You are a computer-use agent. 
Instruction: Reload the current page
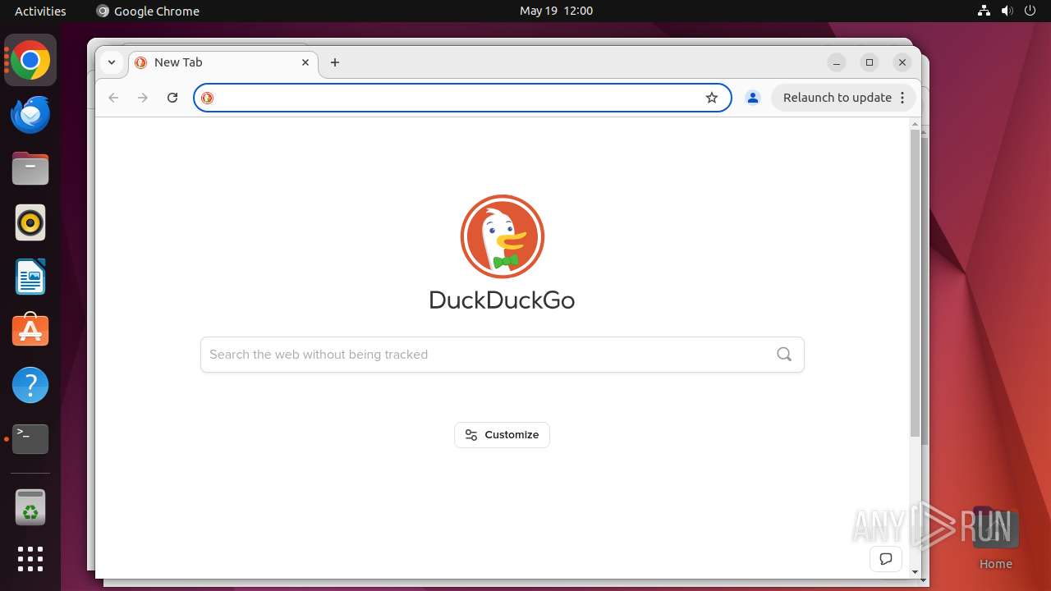[172, 98]
